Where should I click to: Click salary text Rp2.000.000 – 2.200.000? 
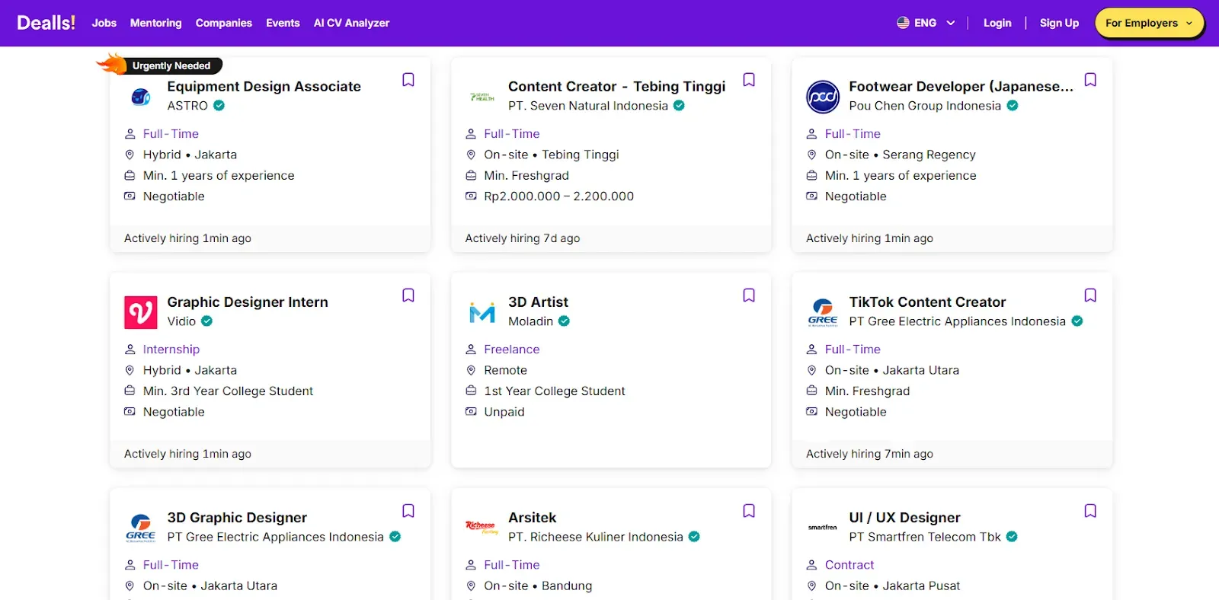point(558,196)
